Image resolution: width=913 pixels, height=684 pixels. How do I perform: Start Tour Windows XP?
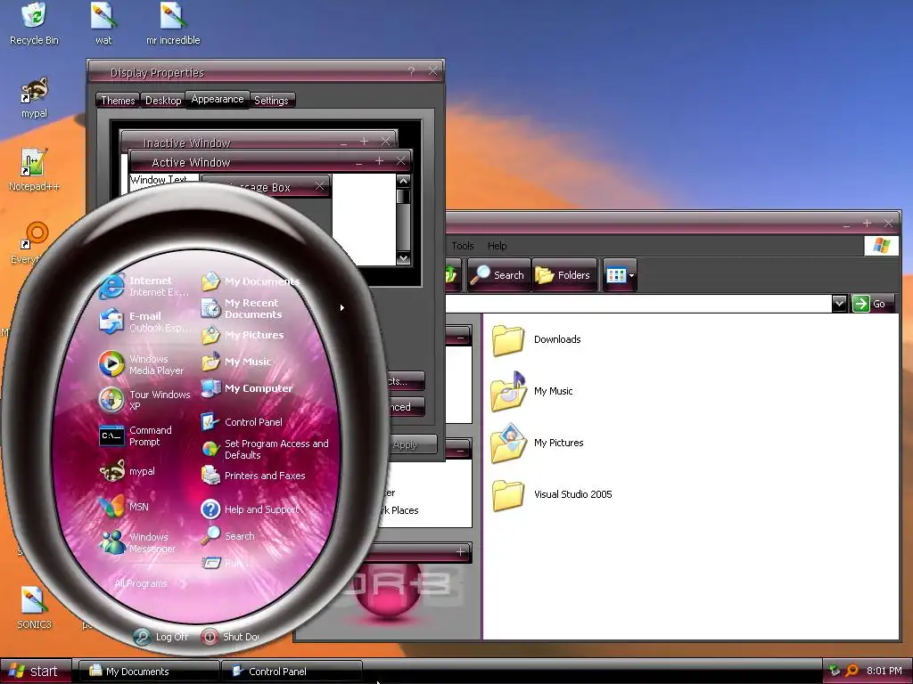144,400
